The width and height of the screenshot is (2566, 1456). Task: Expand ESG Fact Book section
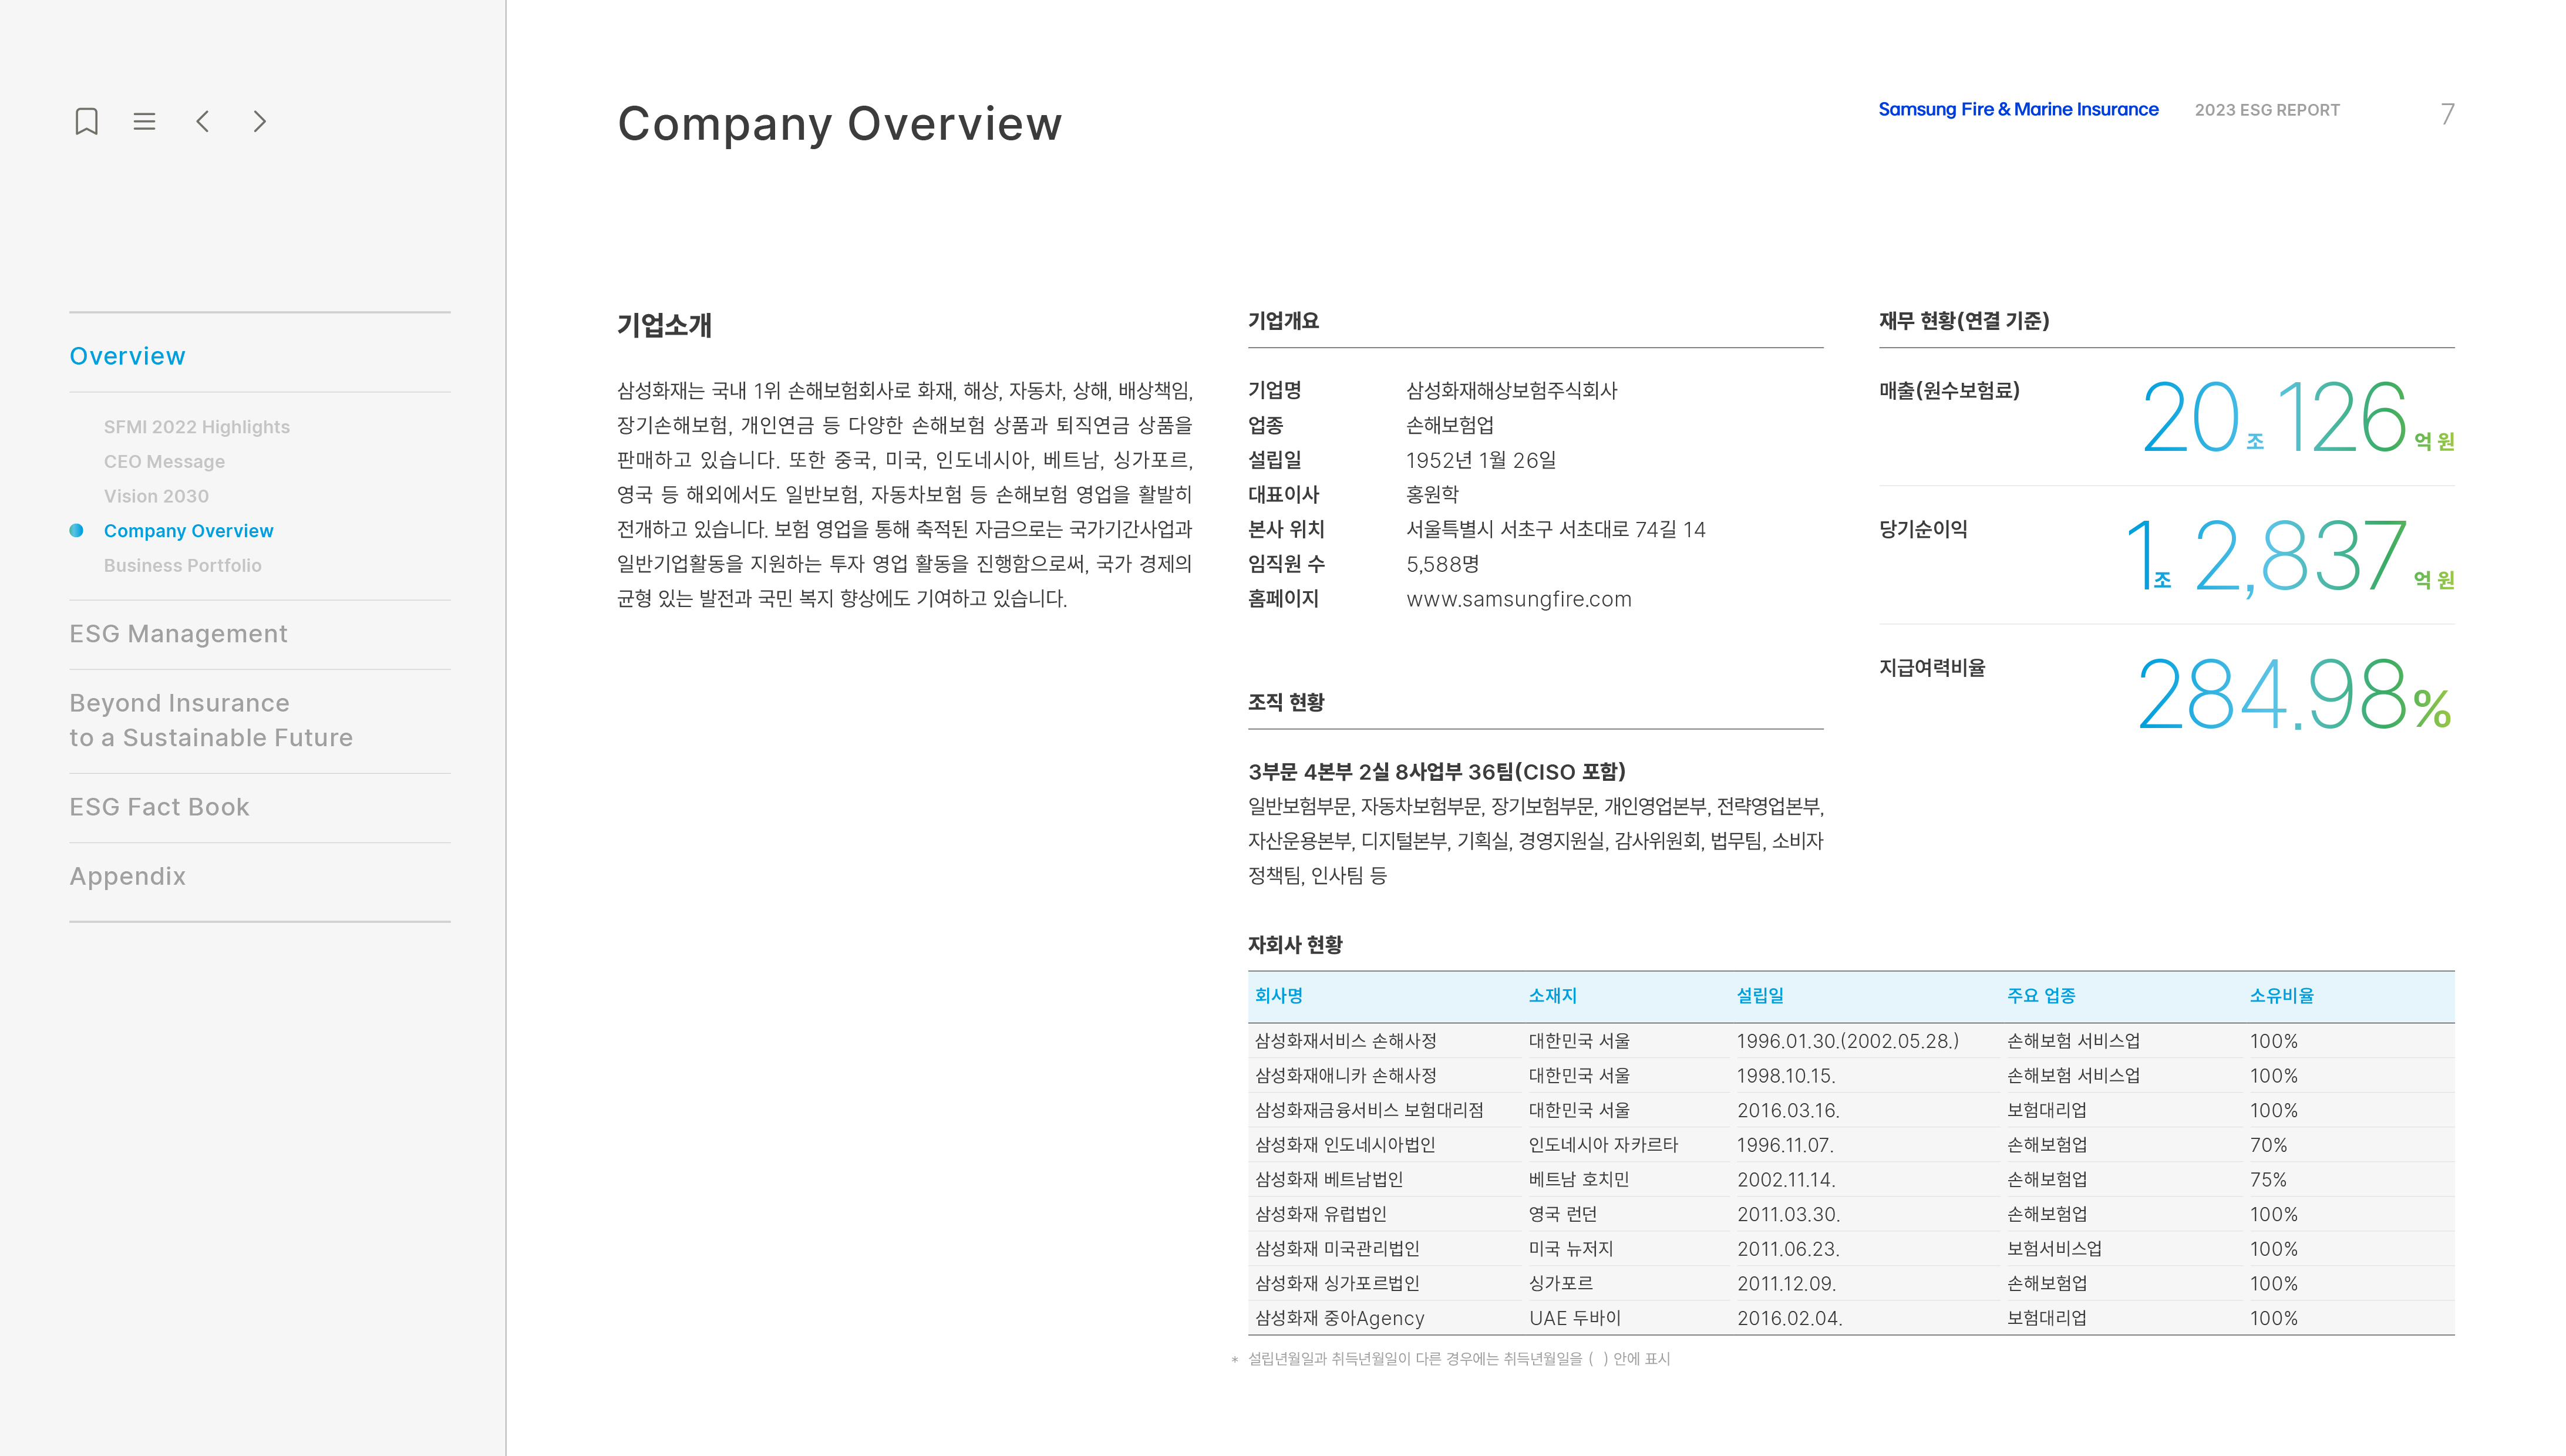[159, 807]
